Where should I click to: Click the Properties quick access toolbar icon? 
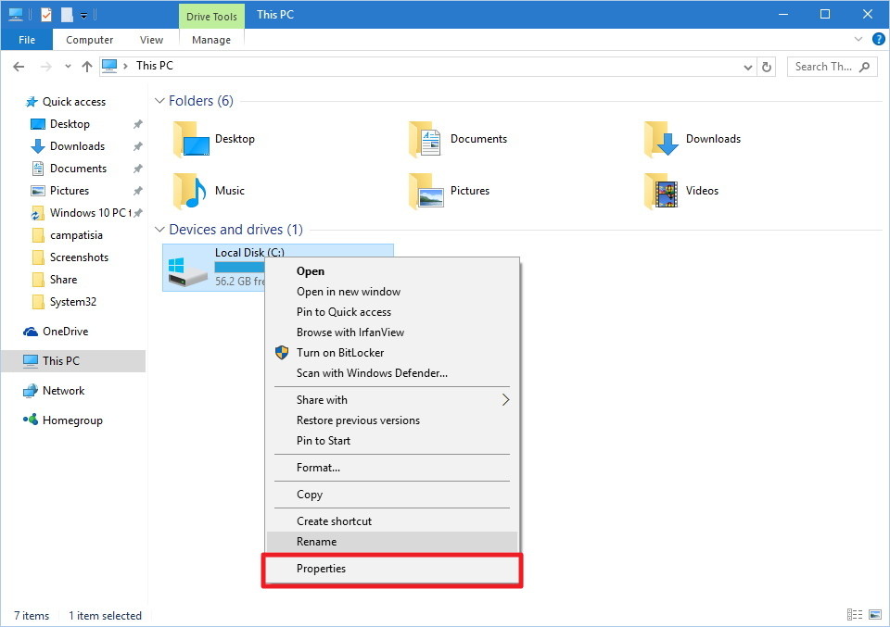(x=46, y=15)
